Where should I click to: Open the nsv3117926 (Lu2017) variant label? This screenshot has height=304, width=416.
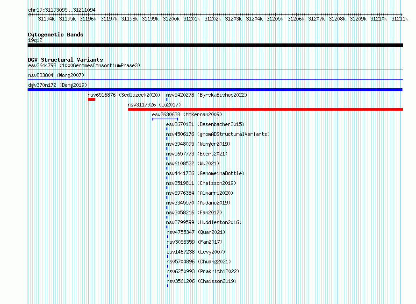click(x=154, y=105)
